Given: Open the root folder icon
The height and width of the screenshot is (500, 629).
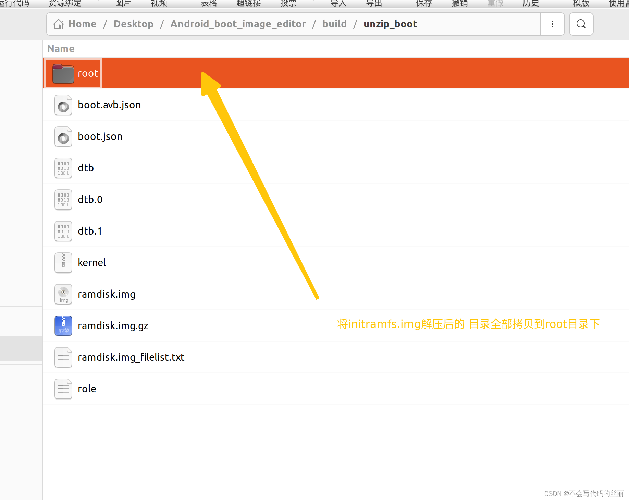Looking at the screenshot, I should tap(63, 73).
